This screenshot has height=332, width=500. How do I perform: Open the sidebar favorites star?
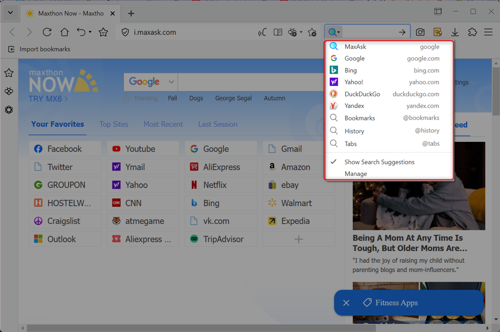(9, 73)
